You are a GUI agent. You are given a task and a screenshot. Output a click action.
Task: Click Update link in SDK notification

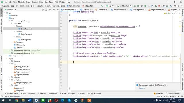click(x=142, y=88)
